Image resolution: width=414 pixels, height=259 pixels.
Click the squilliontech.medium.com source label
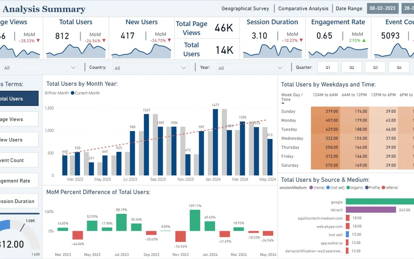[320, 218]
